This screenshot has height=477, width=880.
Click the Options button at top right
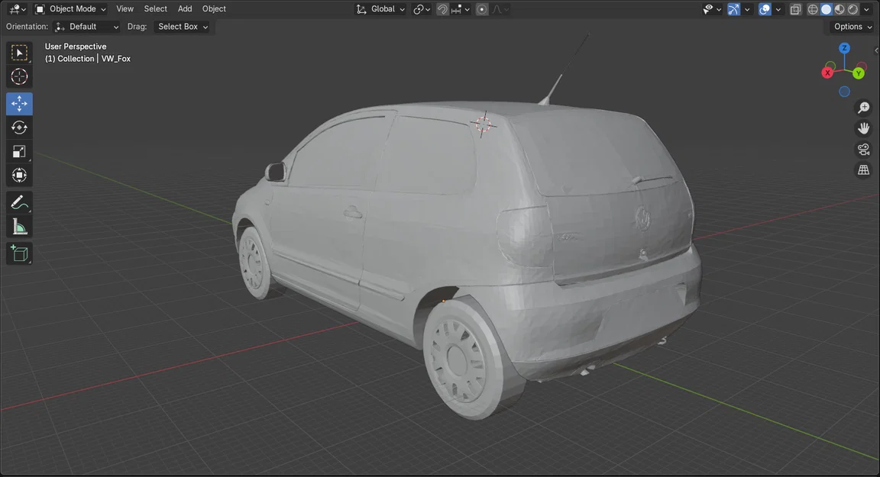point(848,26)
